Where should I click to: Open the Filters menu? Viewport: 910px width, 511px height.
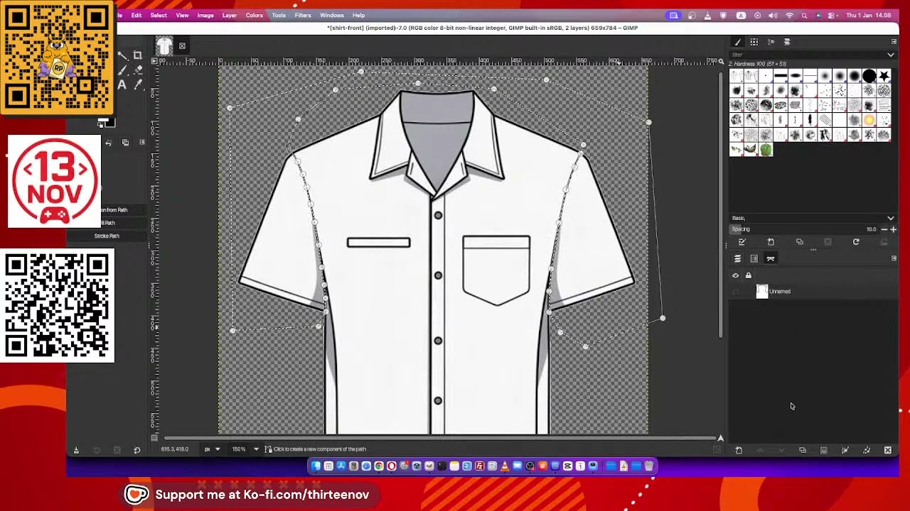303,15
